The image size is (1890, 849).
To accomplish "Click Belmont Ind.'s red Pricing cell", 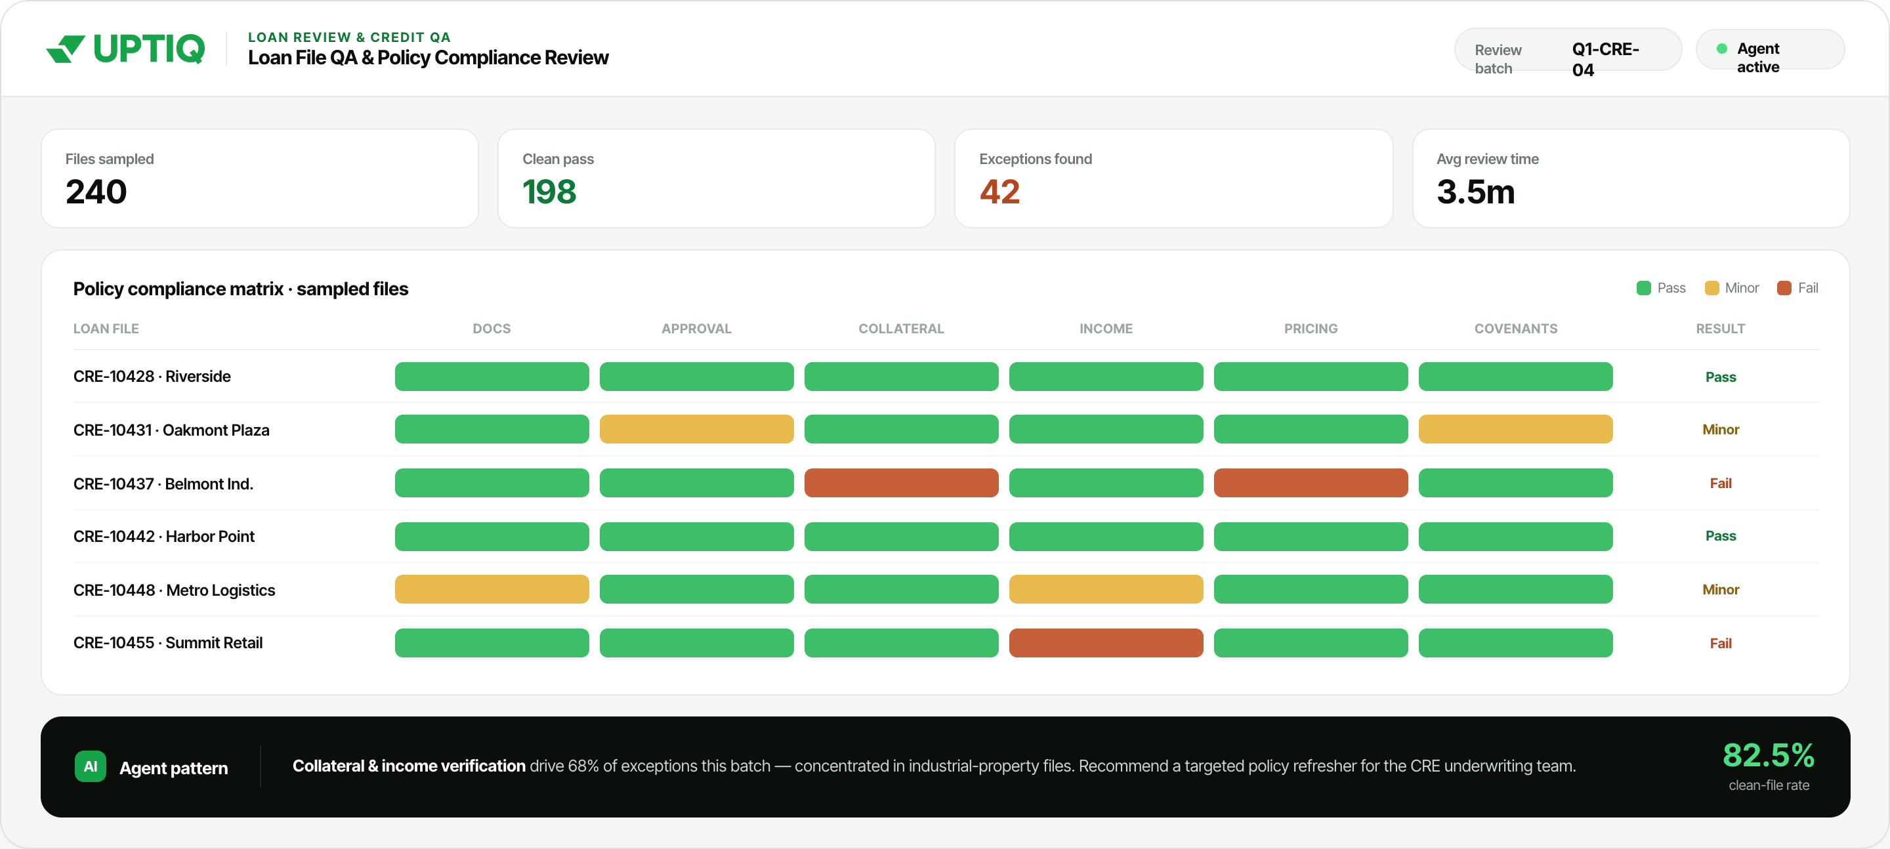I will pyautogui.click(x=1311, y=483).
